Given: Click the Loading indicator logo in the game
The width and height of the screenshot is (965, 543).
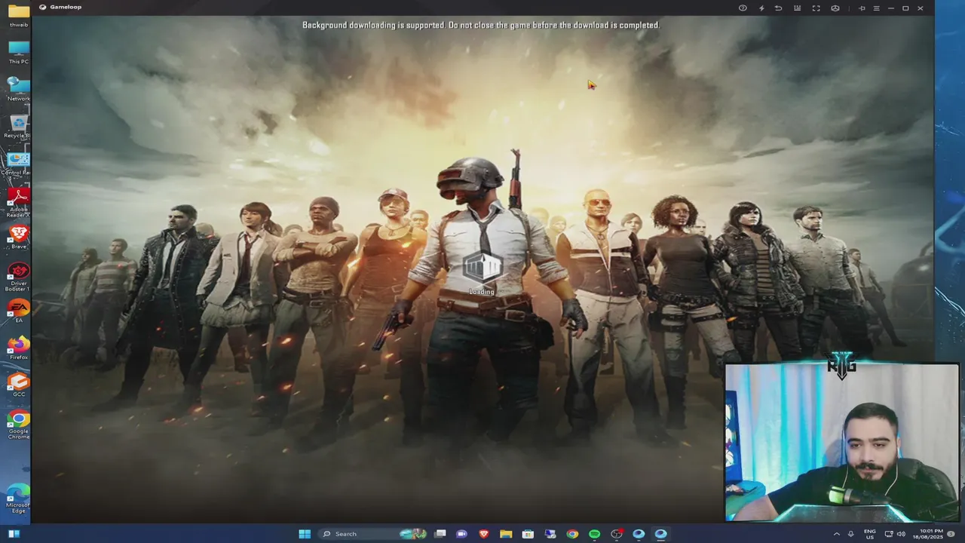Looking at the screenshot, I should (482, 268).
